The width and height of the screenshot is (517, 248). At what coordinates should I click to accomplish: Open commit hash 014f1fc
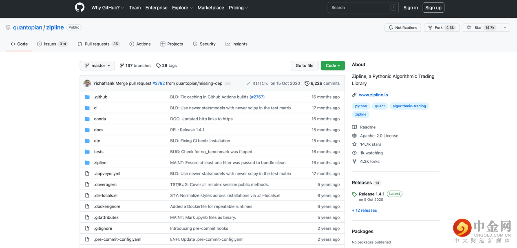coord(261,84)
